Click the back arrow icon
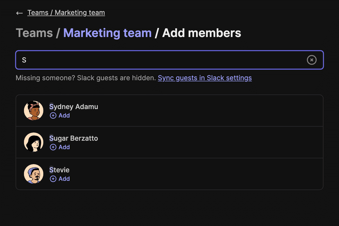 click(x=19, y=13)
